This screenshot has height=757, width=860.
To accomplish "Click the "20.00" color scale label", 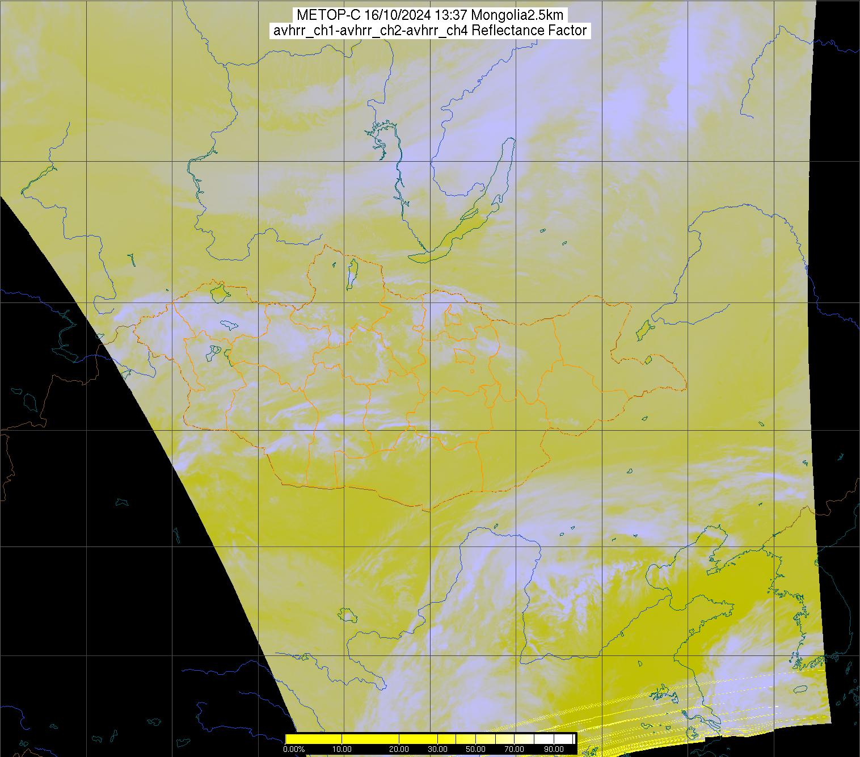I will [400, 750].
